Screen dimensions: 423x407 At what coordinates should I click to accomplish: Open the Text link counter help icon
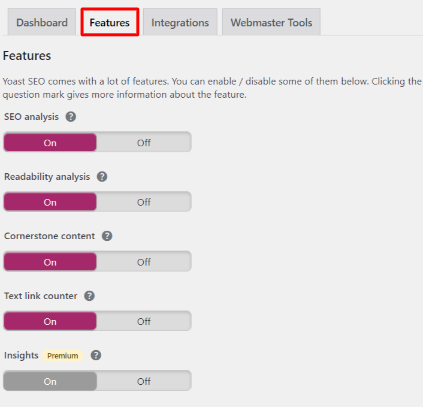(89, 296)
